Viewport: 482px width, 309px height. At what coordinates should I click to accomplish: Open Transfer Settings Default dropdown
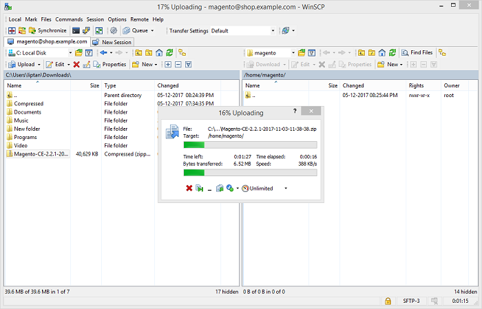click(x=273, y=31)
